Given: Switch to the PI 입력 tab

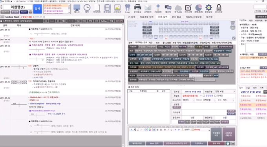Looking at the screenshot, I should coord(132,17).
